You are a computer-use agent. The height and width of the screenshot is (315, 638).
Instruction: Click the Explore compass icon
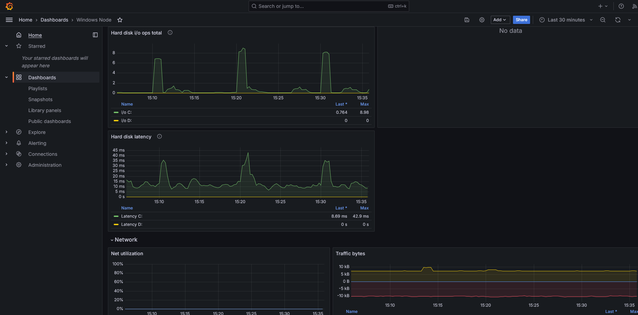[19, 132]
